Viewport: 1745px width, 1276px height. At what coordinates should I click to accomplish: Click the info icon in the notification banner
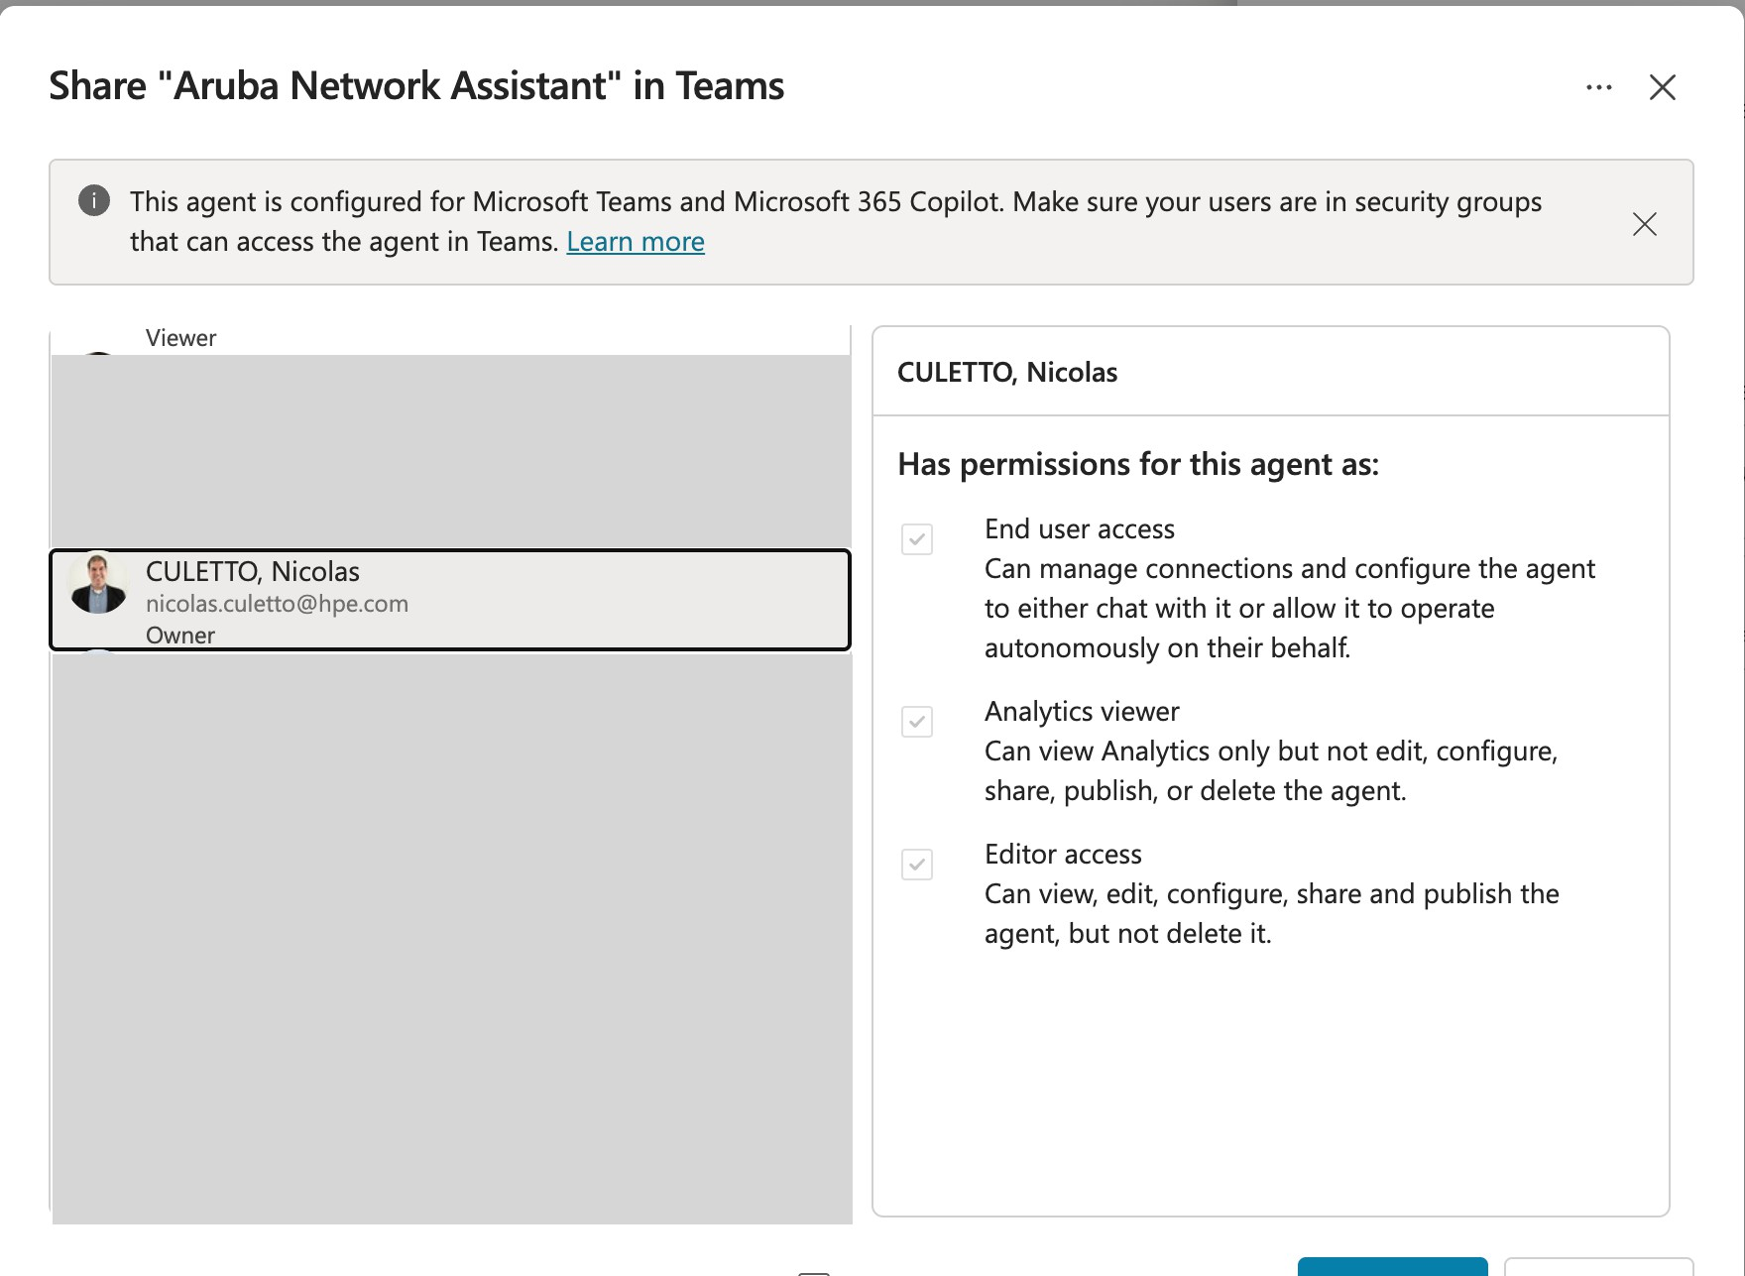[x=94, y=200]
